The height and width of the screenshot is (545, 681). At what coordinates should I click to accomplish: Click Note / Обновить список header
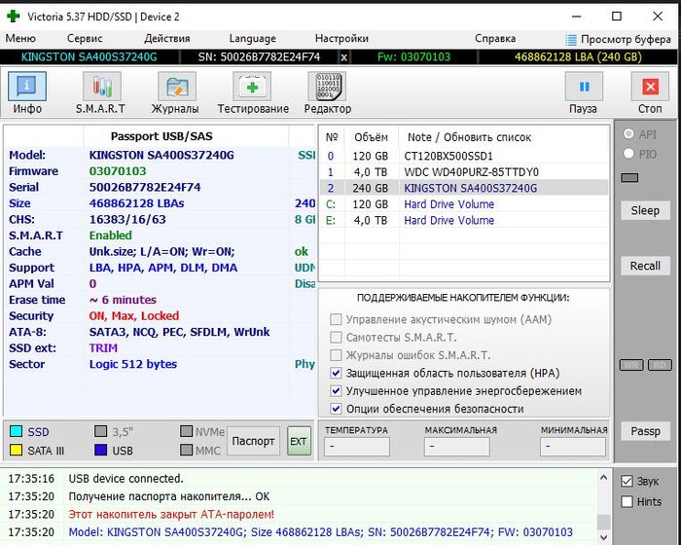coord(469,137)
